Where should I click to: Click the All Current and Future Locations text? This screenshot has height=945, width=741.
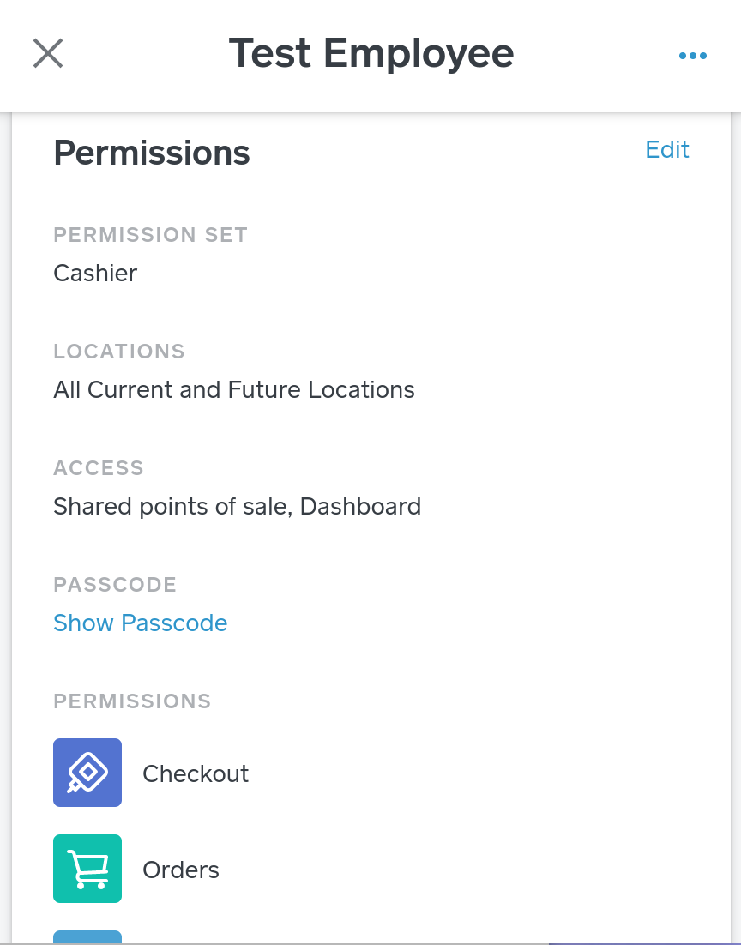tap(234, 390)
